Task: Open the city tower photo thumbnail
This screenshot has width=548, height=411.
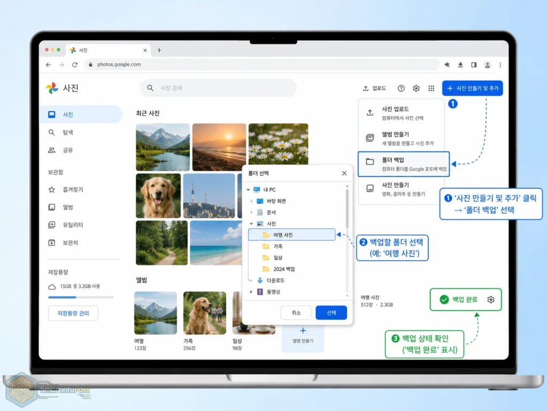Action: click(x=209, y=196)
